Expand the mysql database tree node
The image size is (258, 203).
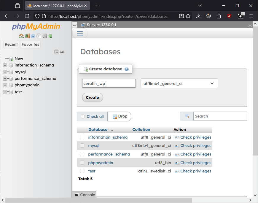coord(5,72)
